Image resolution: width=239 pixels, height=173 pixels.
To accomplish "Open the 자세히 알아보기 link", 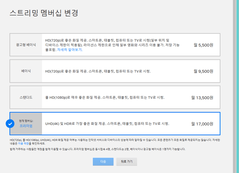I will 70,50.
